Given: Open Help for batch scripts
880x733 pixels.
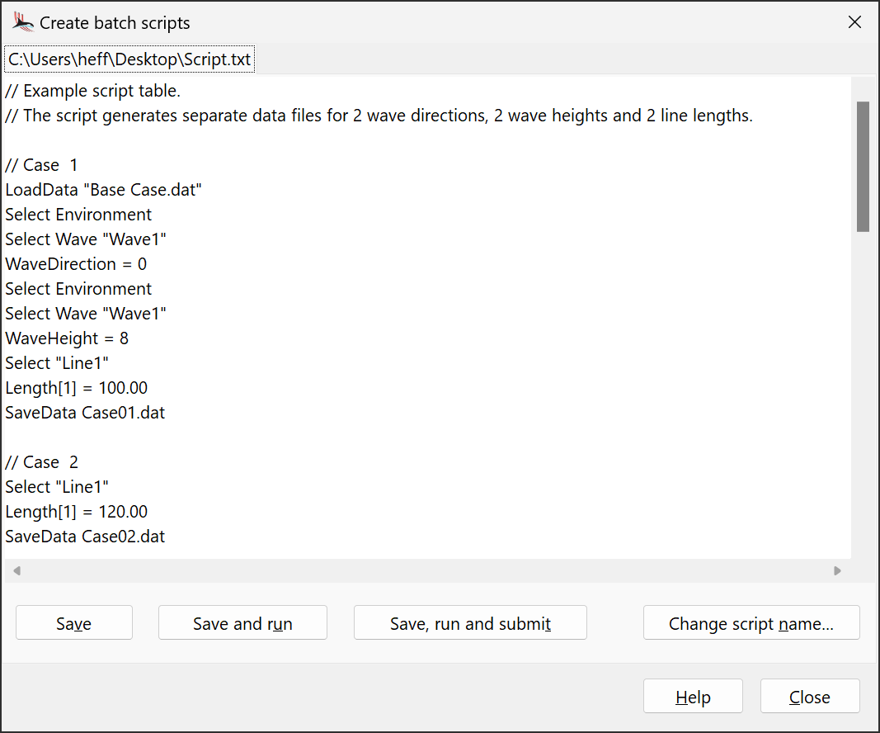Looking at the screenshot, I should coord(693,697).
